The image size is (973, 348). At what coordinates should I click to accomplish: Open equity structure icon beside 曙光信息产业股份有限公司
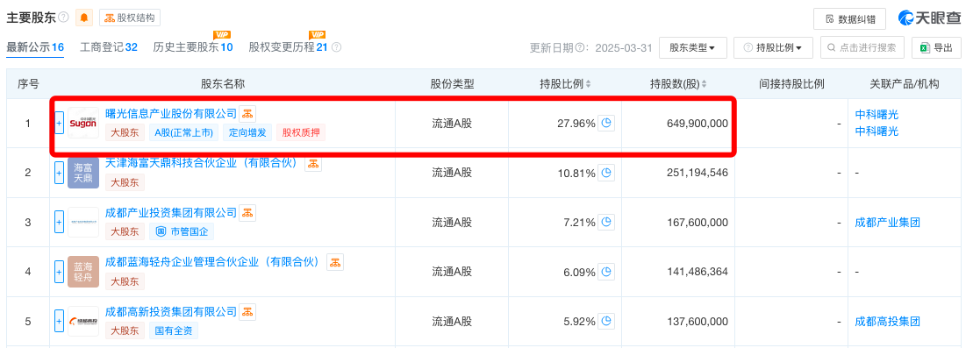tap(247, 114)
